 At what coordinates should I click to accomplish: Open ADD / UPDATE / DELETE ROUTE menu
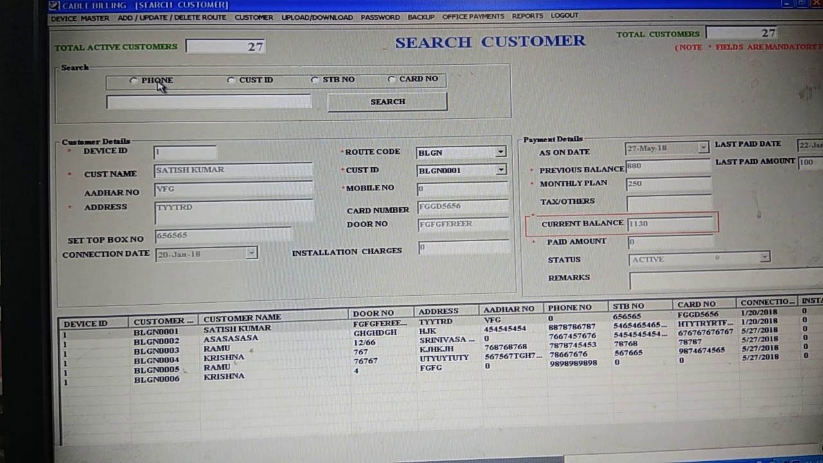172,18
